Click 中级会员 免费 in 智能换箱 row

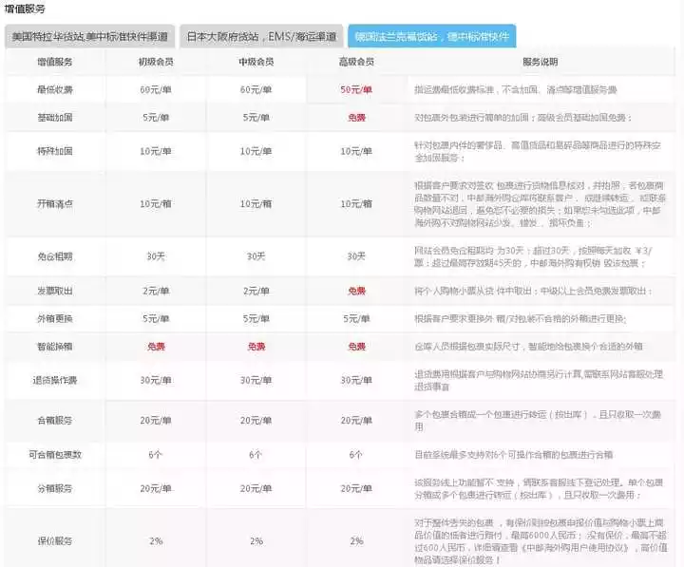[256, 347]
